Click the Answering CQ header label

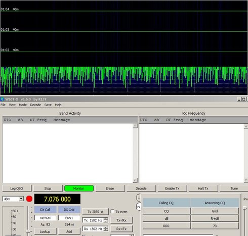215,203
